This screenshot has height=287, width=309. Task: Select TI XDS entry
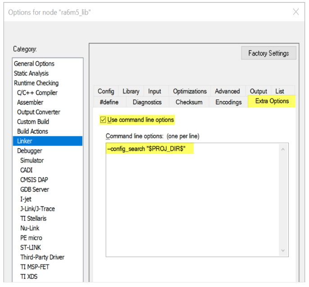point(29,276)
